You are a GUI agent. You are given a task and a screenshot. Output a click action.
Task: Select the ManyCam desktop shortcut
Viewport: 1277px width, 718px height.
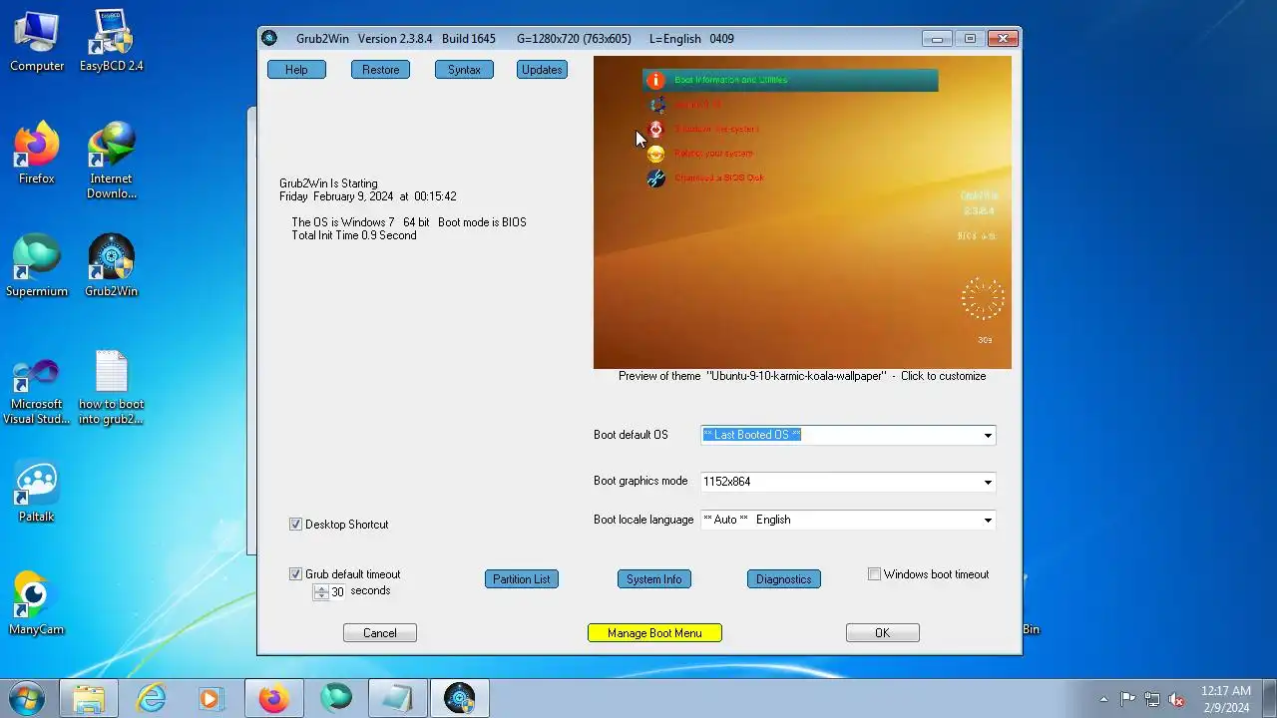click(37, 603)
